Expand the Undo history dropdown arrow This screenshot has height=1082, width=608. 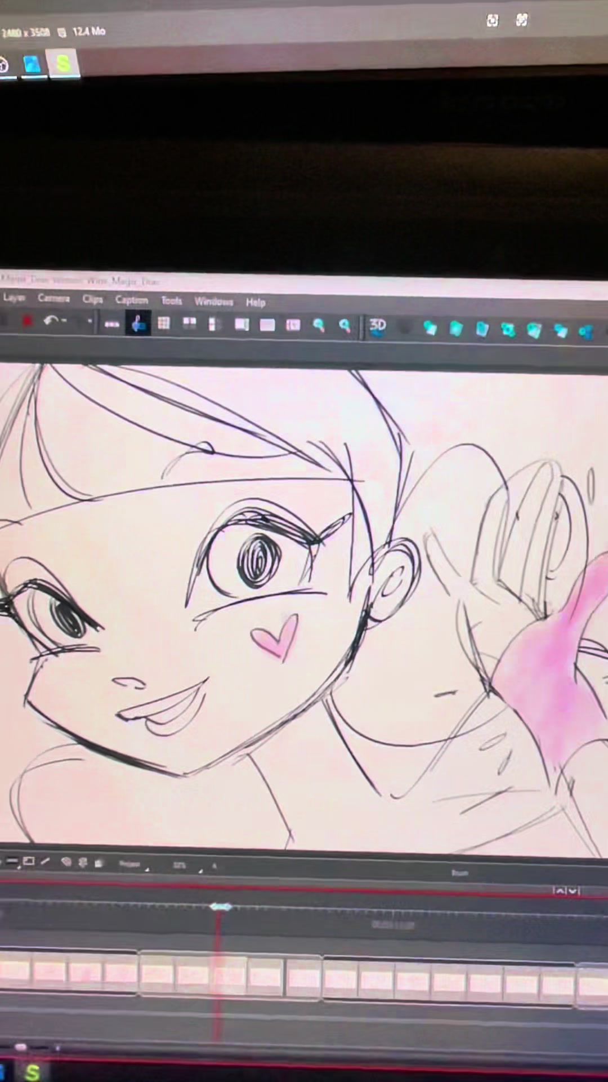coord(64,321)
